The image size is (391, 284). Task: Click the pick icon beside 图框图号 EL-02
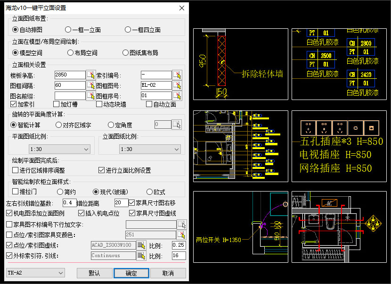(178, 85)
